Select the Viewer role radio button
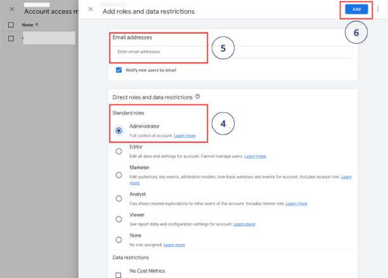Image resolution: width=388 pixels, height=278 pixels. tap(119, 219)
